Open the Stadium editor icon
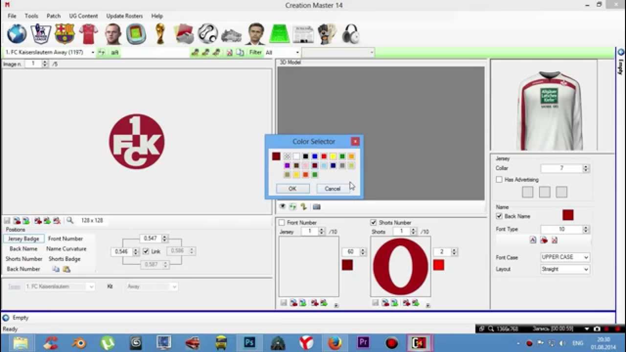 136,34
